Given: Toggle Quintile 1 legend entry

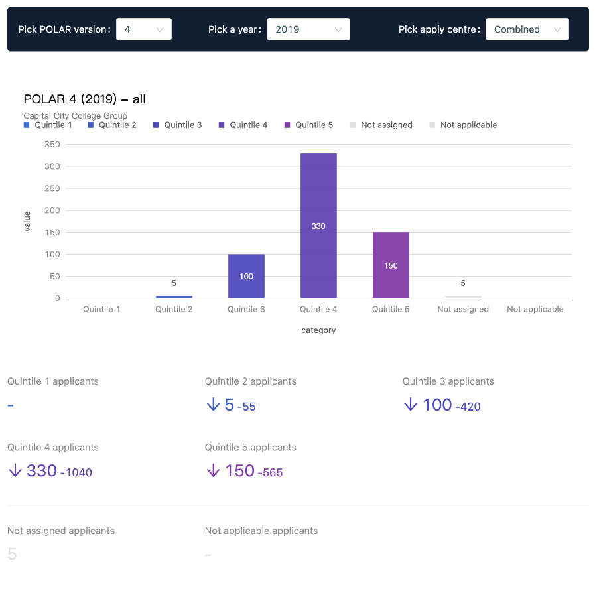Looking at the screenshot, I should (48, 125).
